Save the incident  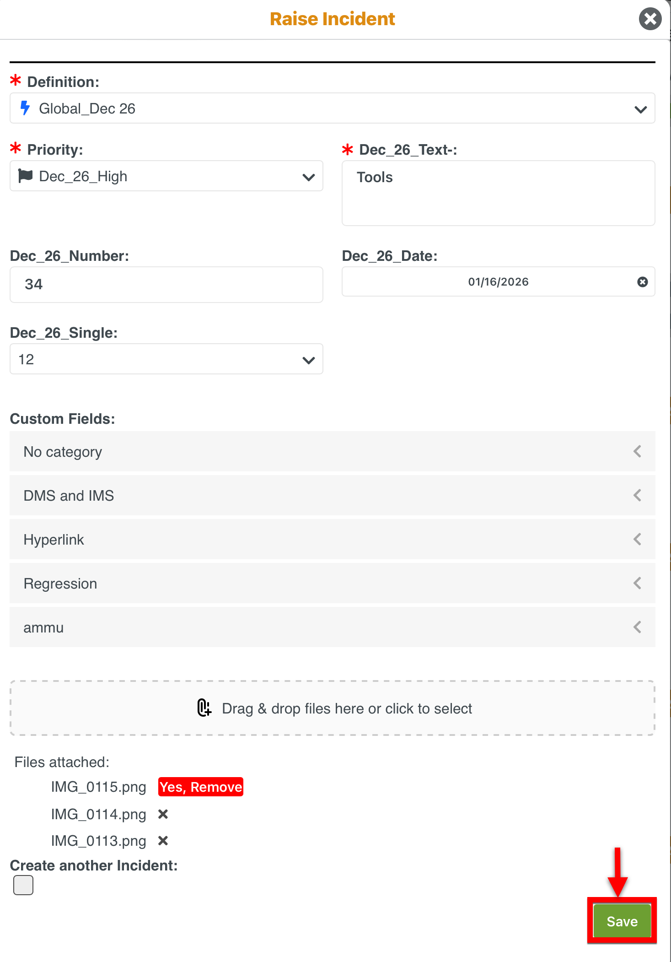tap(622, 921)
